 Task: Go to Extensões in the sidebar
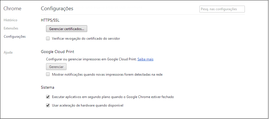pos(11,28)
